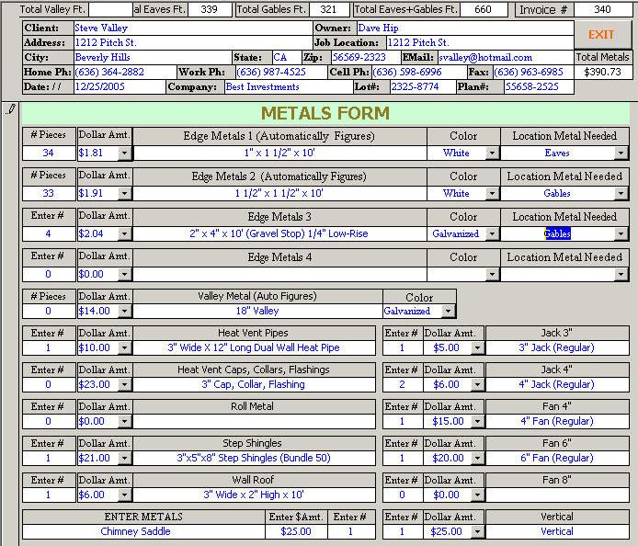
Task: Open Valley Metal Galvanized color dropdown
Action: tap(448, 312)
